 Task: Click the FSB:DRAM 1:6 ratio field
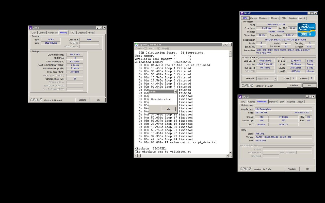pos(75,58)
